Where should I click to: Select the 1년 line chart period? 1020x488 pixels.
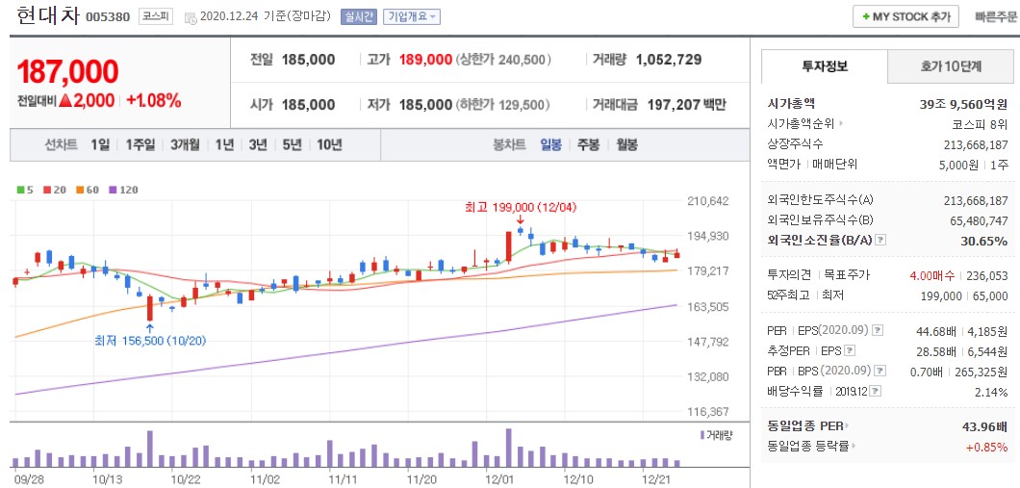point(224,144)
